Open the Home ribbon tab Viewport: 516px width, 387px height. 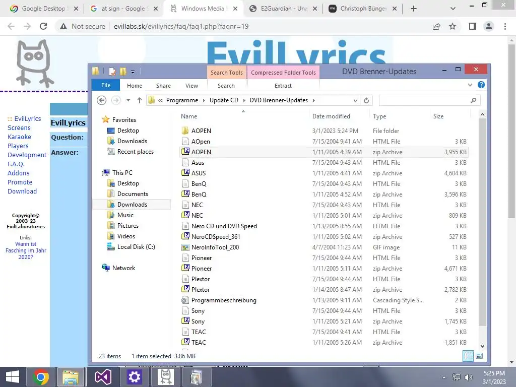[134, 86]
